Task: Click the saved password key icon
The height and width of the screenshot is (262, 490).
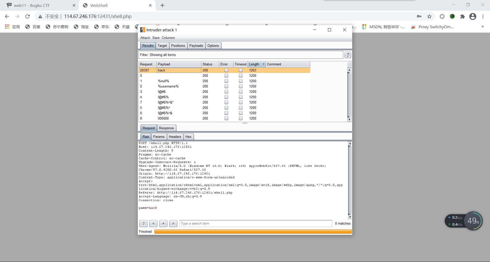Action: [419, 17]
